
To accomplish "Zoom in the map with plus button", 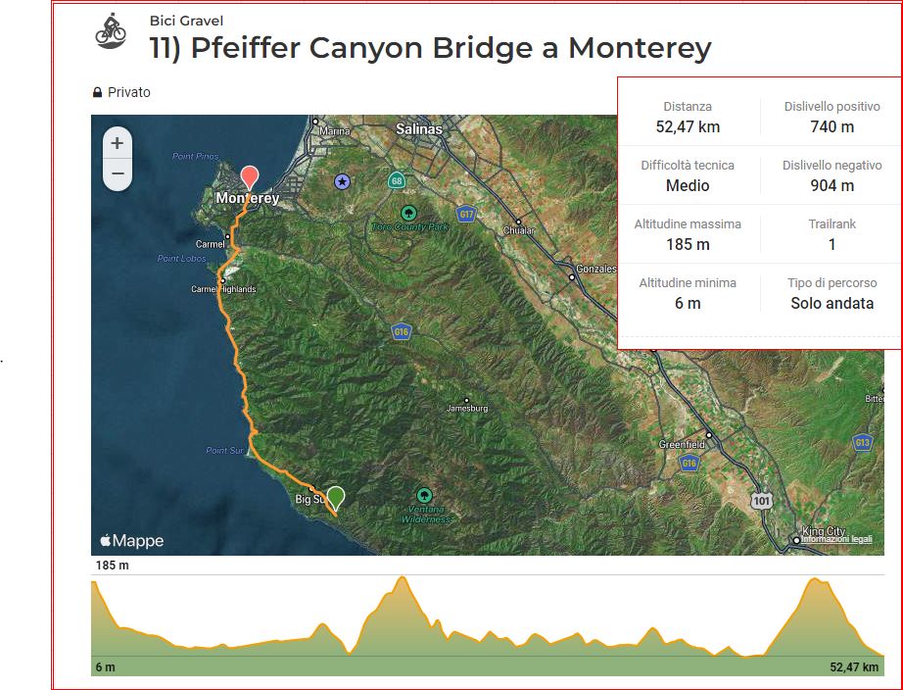I will coord(117,143).
